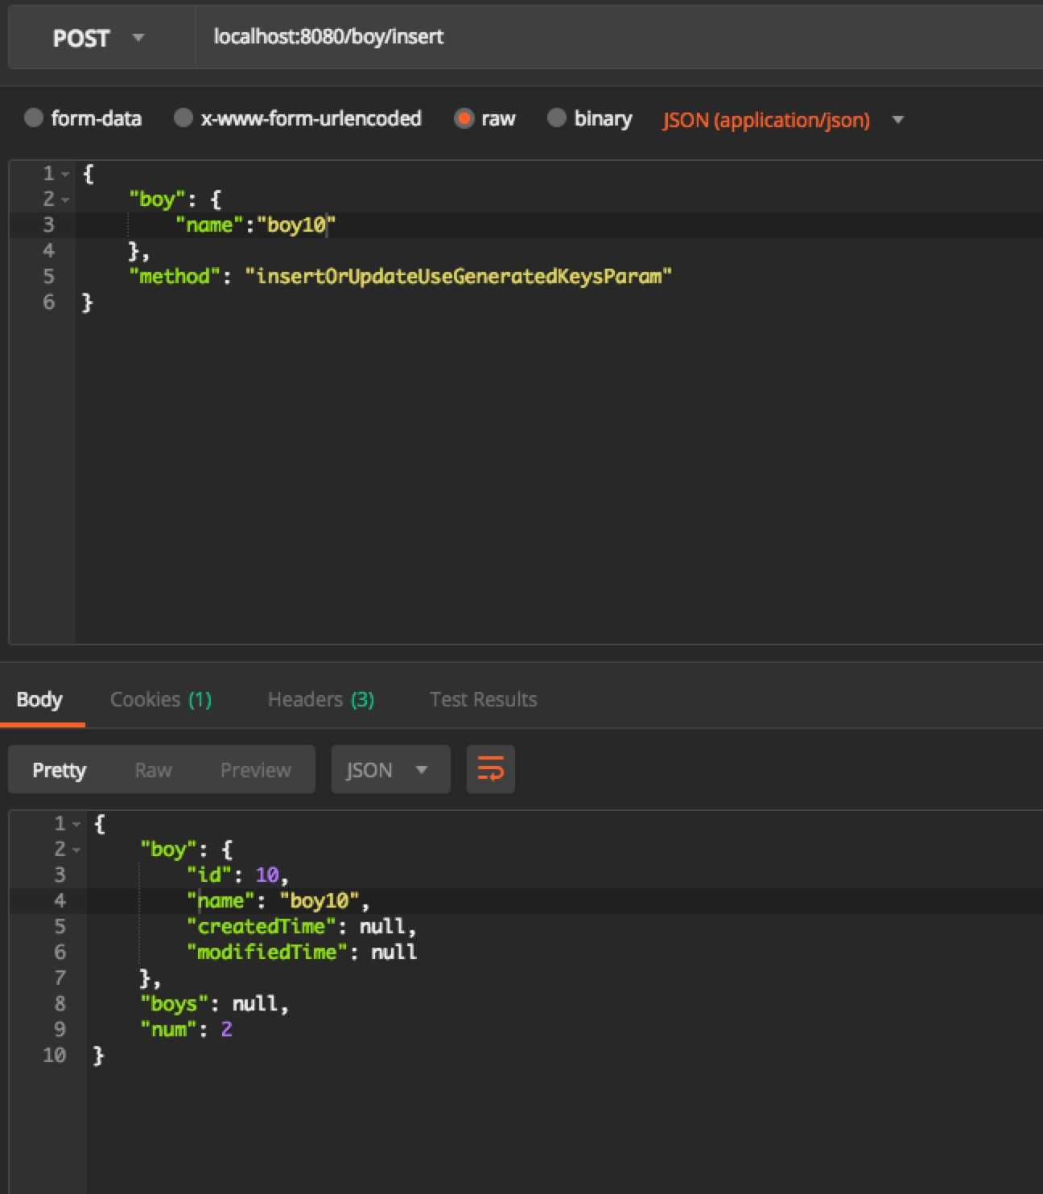This screenshot has width=1043, height=1194.
Task: Click the request "method" key
Action: pos(174,277)
